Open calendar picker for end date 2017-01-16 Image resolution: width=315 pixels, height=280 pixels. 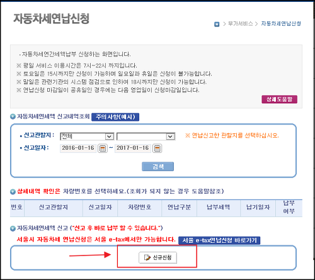click(157, 148)
